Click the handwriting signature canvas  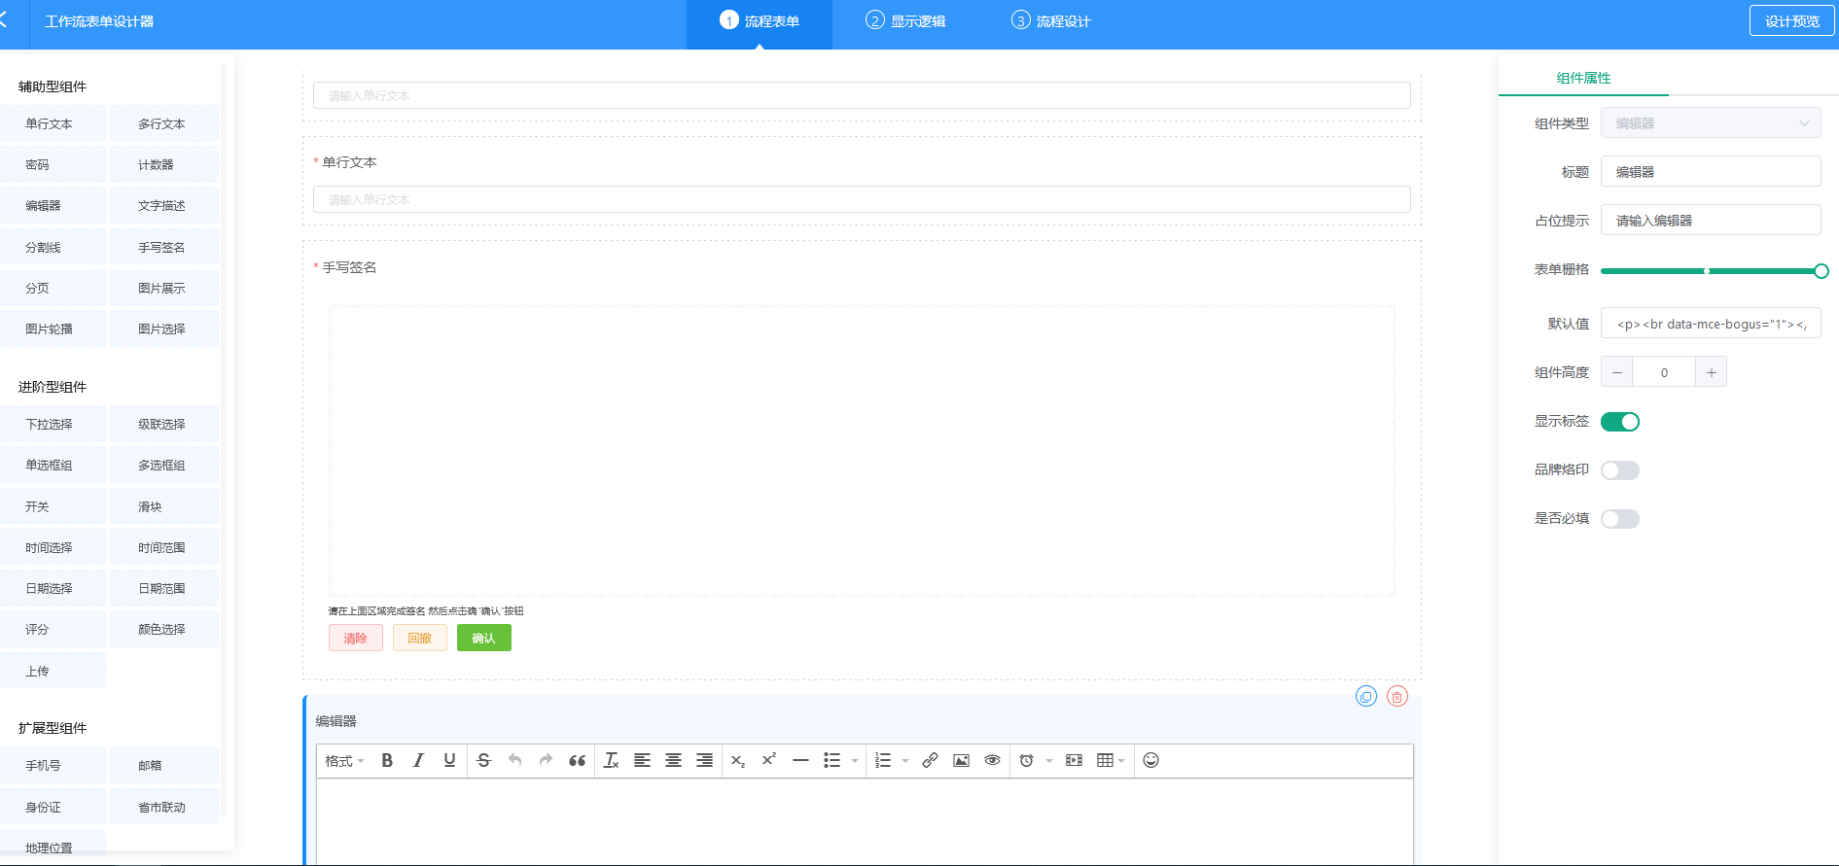coord(862,451)
